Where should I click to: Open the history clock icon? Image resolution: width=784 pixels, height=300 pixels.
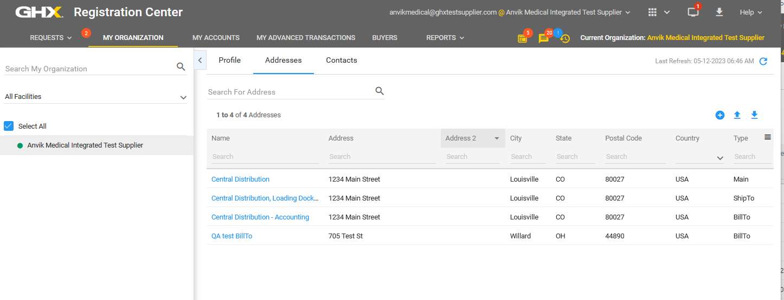click(565, 39)
